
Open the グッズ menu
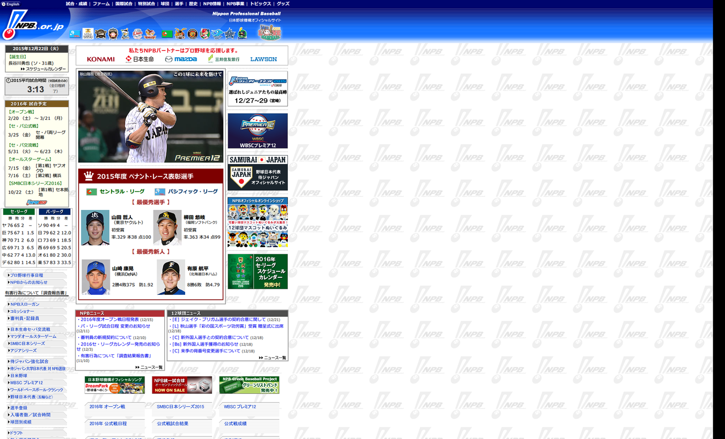coord(283,4)
